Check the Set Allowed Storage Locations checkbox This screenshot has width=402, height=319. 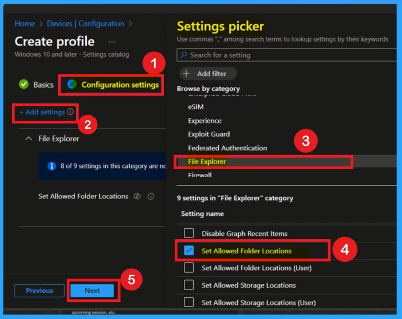pos(189,285)
